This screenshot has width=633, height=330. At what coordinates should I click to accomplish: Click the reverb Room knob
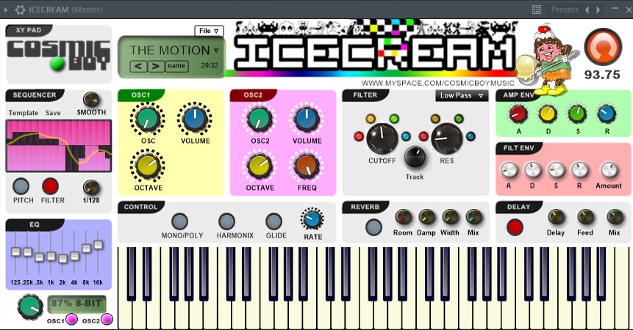pos(403,217)
